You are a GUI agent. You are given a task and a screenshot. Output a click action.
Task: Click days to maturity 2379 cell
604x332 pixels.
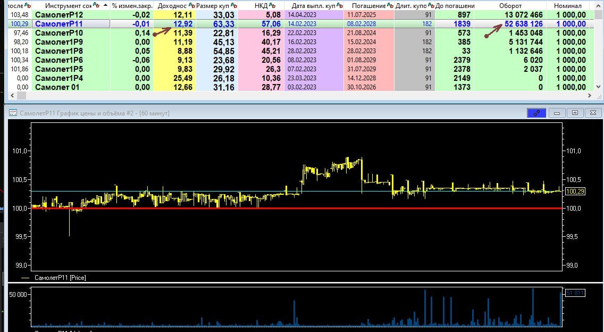point(462,60)
